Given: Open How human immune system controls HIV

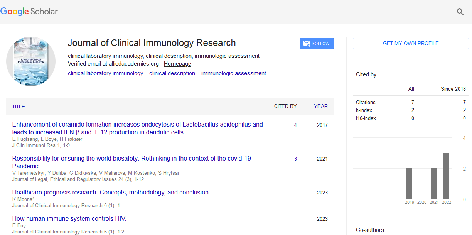Looking at the screenshot, I should click(69, 218).
